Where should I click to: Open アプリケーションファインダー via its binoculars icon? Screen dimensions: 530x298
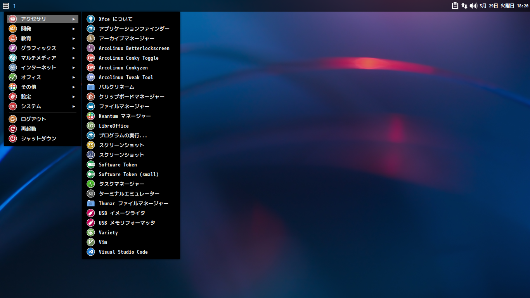click(x=90, y=29)
